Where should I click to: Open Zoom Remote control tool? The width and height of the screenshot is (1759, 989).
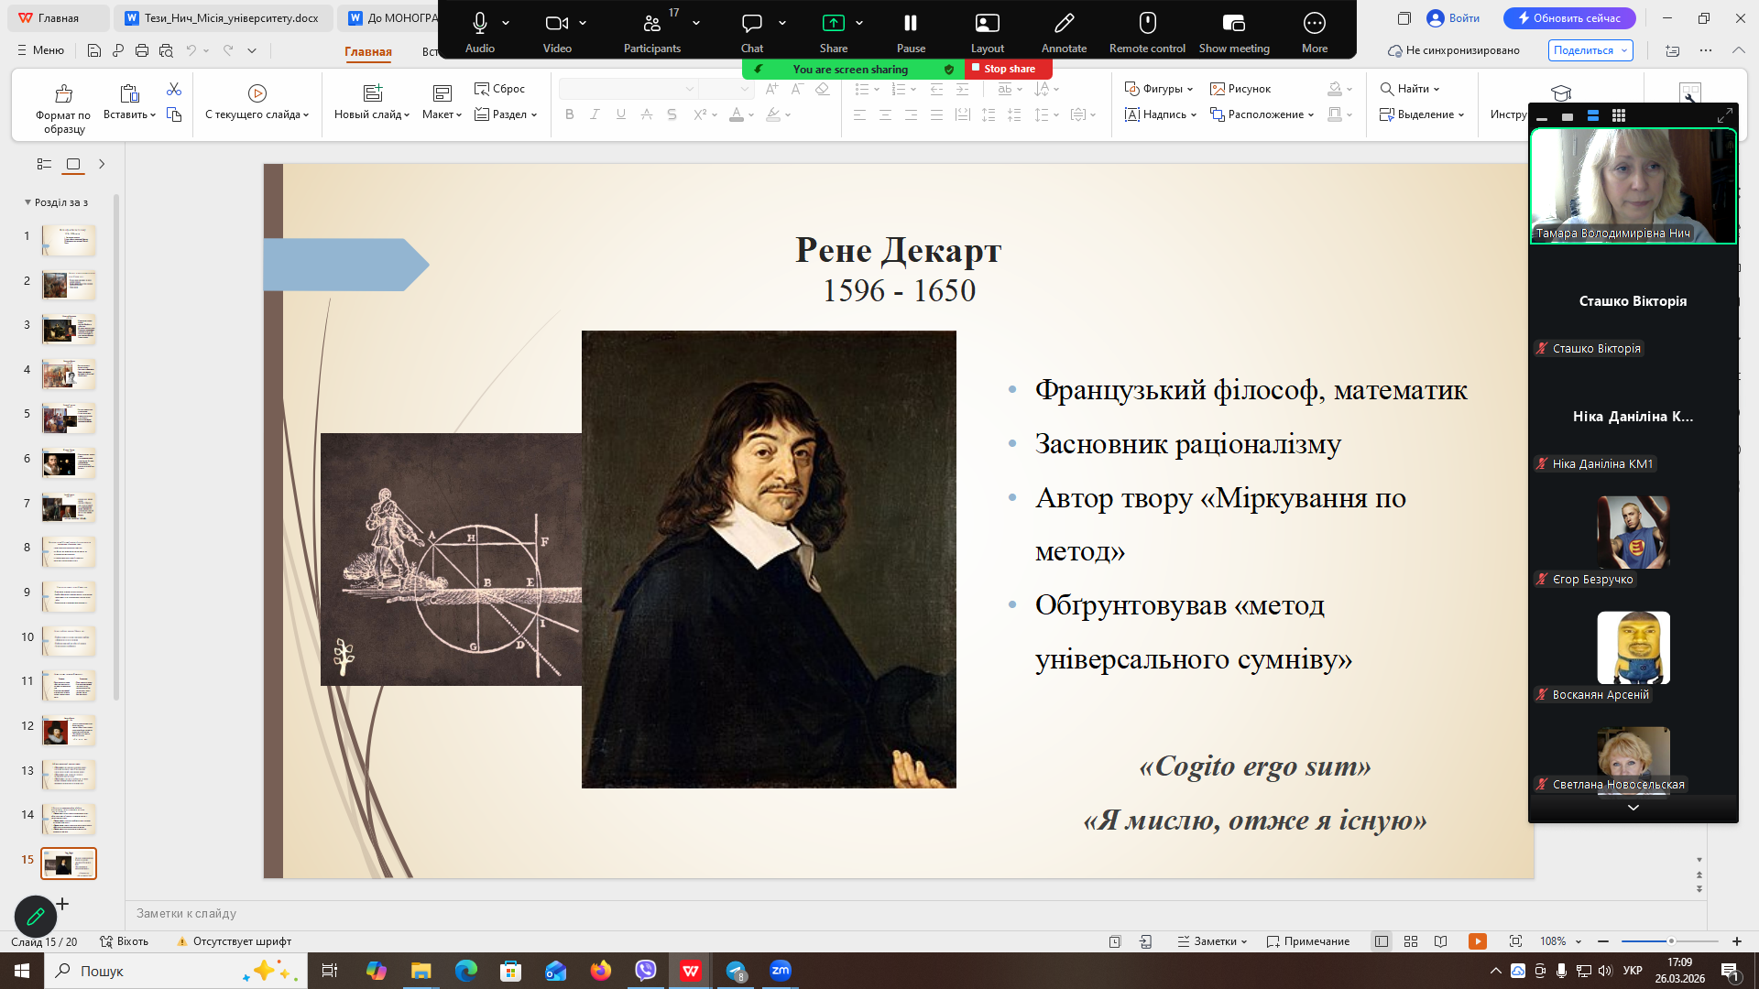[1147, 24]
